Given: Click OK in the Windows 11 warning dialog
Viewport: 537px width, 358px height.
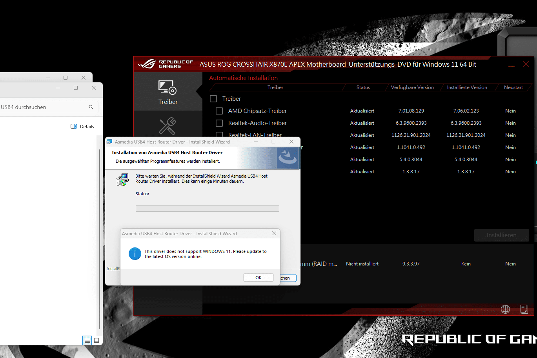Looking at the screenshot, I should 258,278.
